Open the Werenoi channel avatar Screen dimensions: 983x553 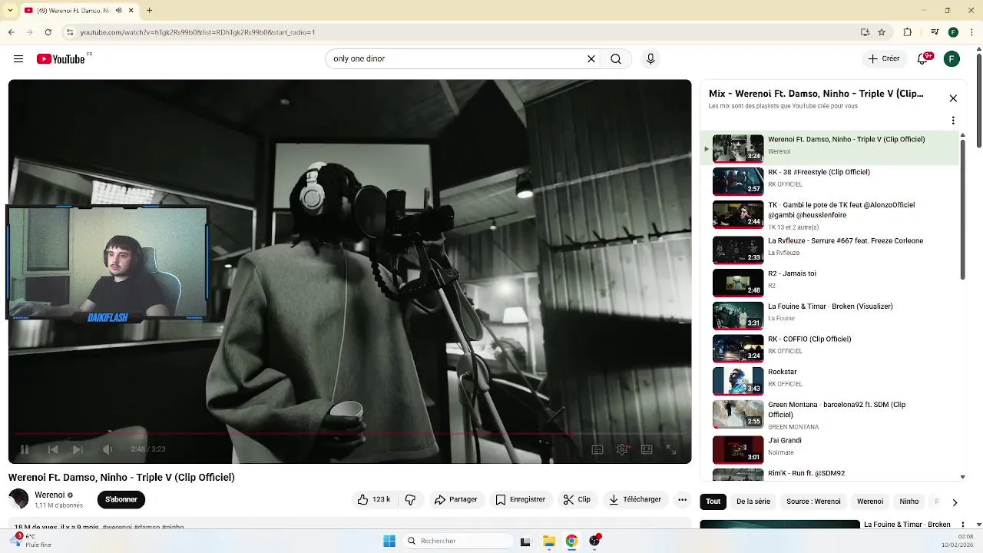click(18, 498)
